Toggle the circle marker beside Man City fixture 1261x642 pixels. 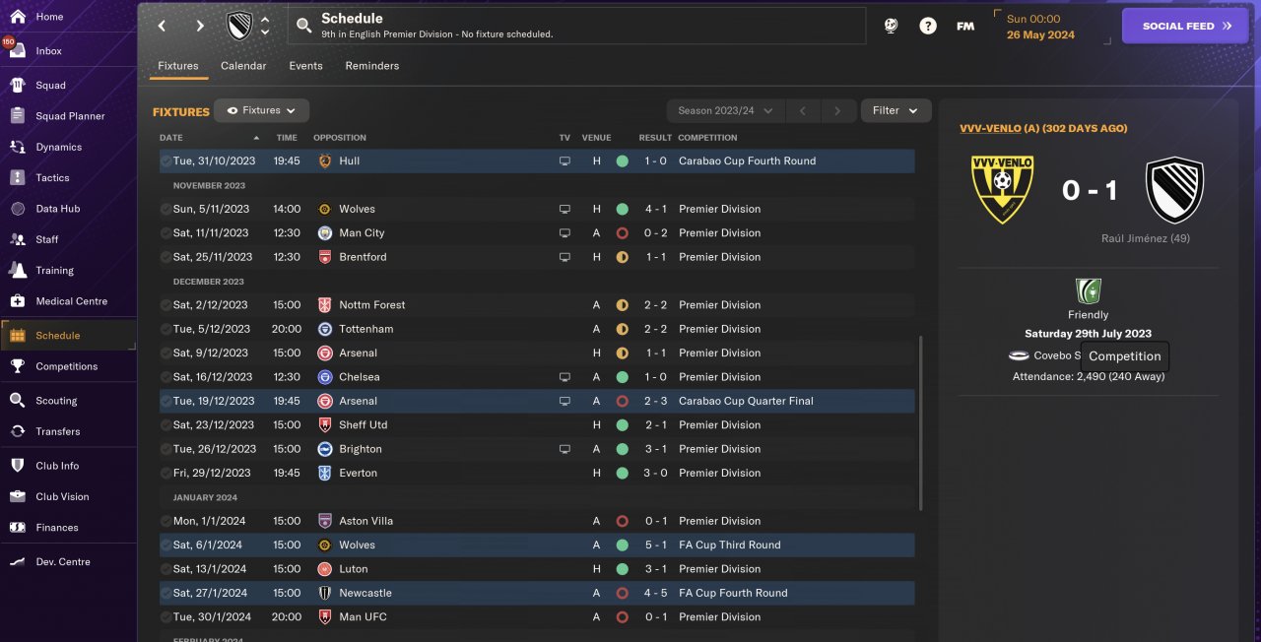tap(166, 233)
